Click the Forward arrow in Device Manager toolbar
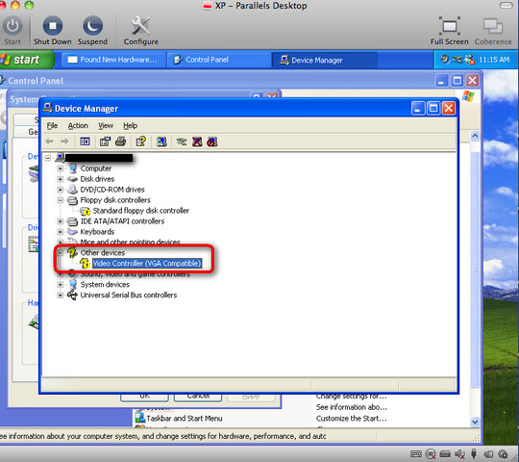 coord(64,141)
